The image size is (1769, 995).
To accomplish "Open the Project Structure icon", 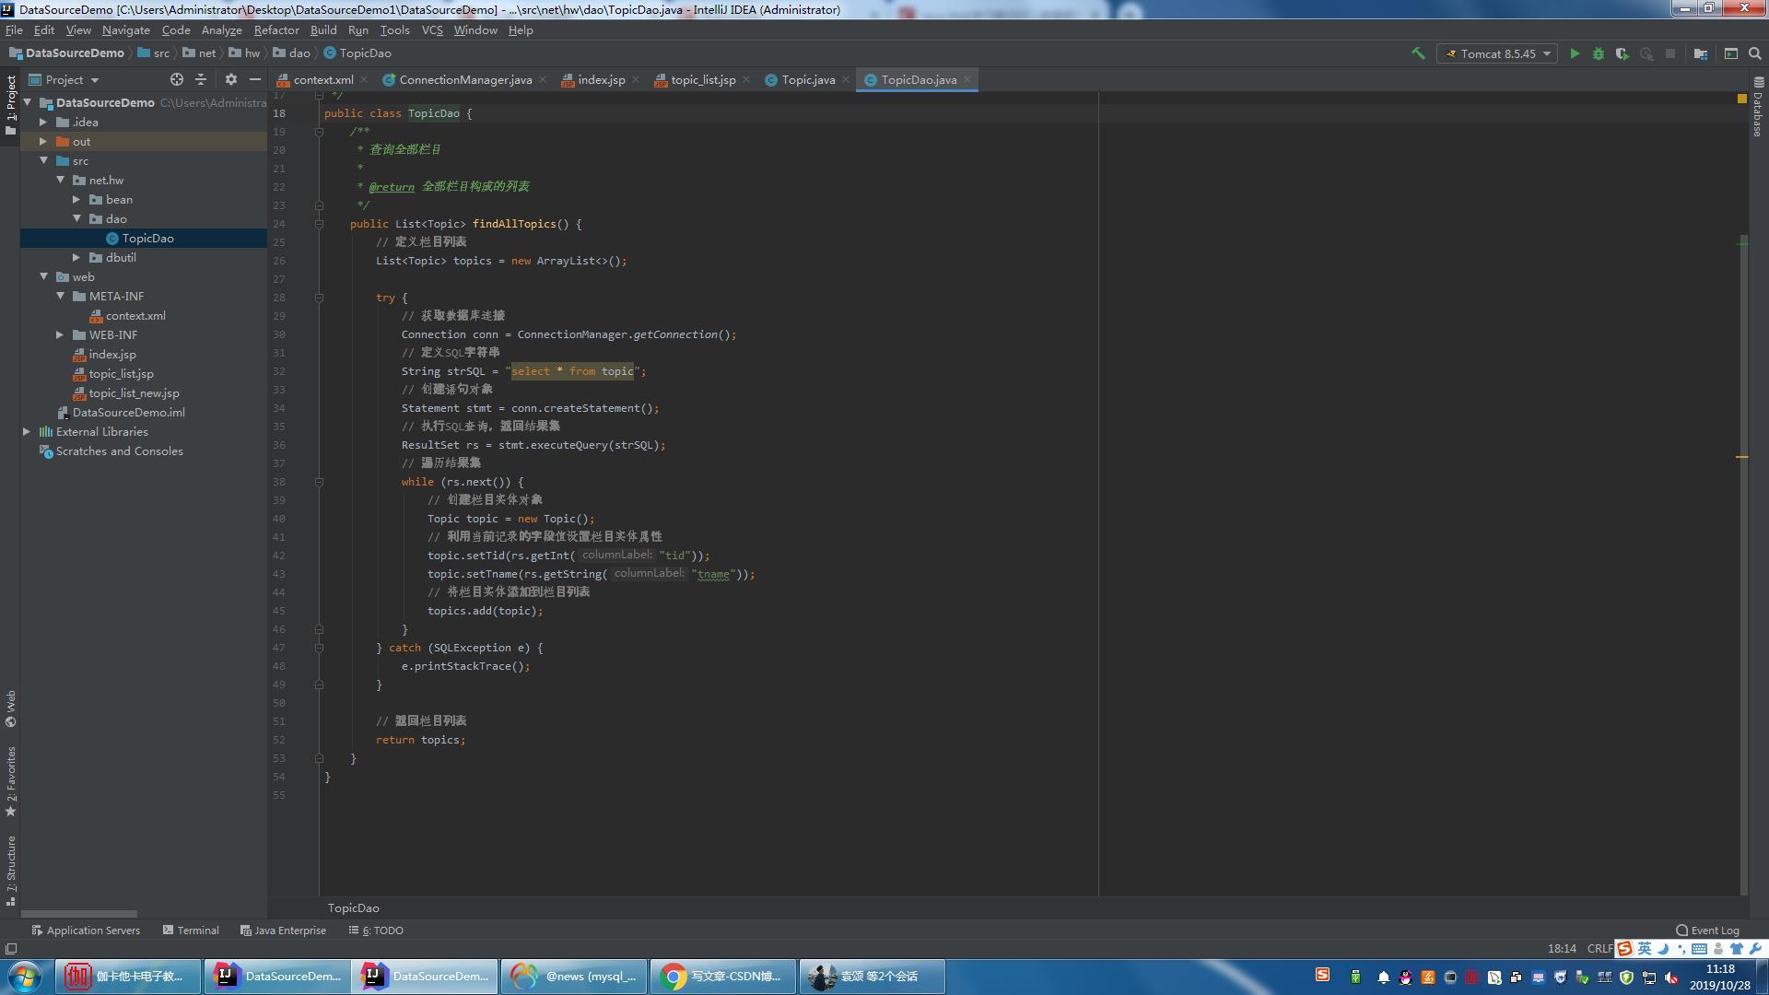I will pos(1701,53).
